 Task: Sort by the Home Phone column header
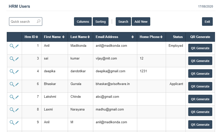tap(151, 37)
